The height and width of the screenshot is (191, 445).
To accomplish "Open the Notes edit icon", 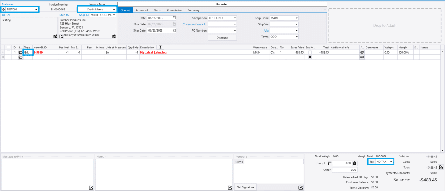I will [x=230, y=188].
